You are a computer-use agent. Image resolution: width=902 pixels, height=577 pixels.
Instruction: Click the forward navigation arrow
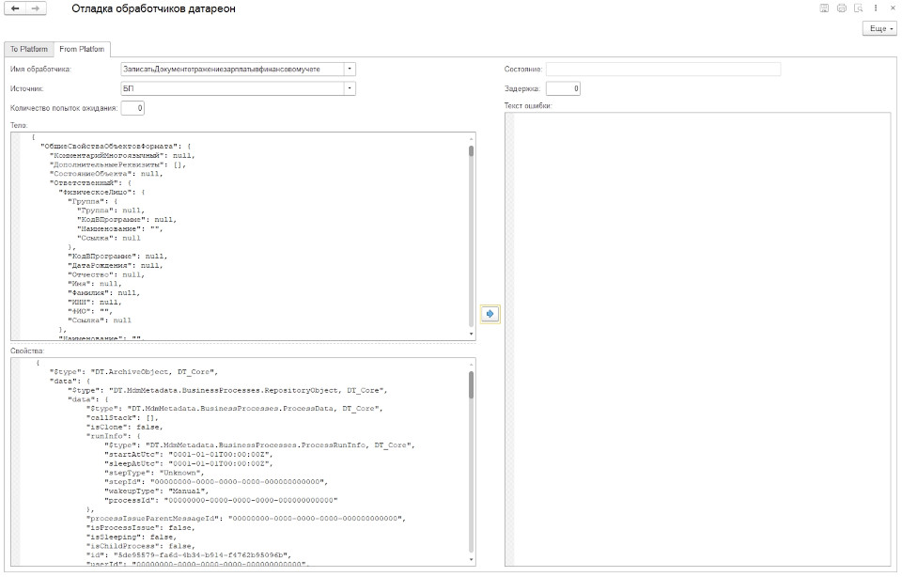(x=36, y=8)
